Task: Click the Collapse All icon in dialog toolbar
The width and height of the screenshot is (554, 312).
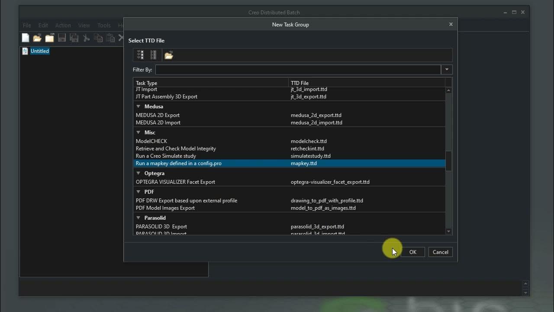Action: click(x=153, y=55)
